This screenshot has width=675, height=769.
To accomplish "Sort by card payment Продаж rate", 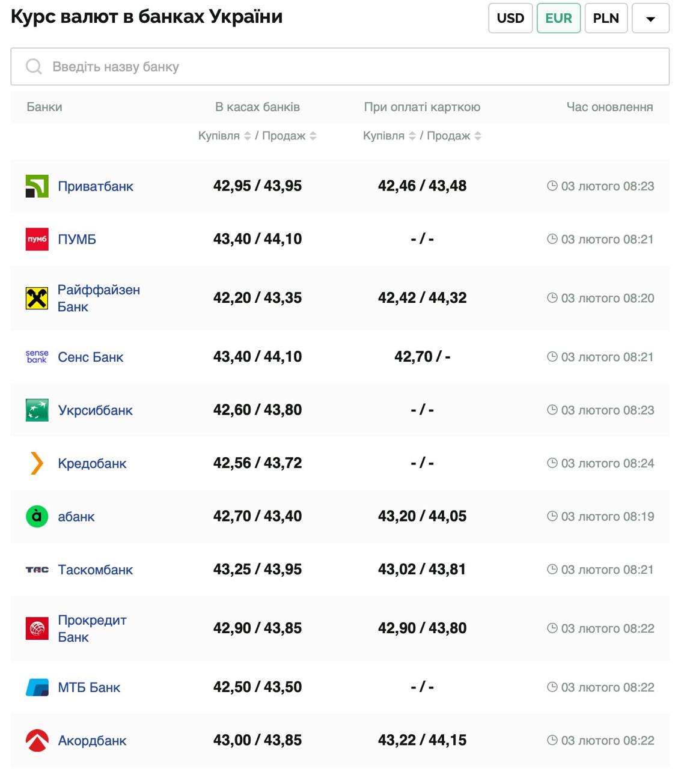I will pyautogui.click(x=478, y=136).
